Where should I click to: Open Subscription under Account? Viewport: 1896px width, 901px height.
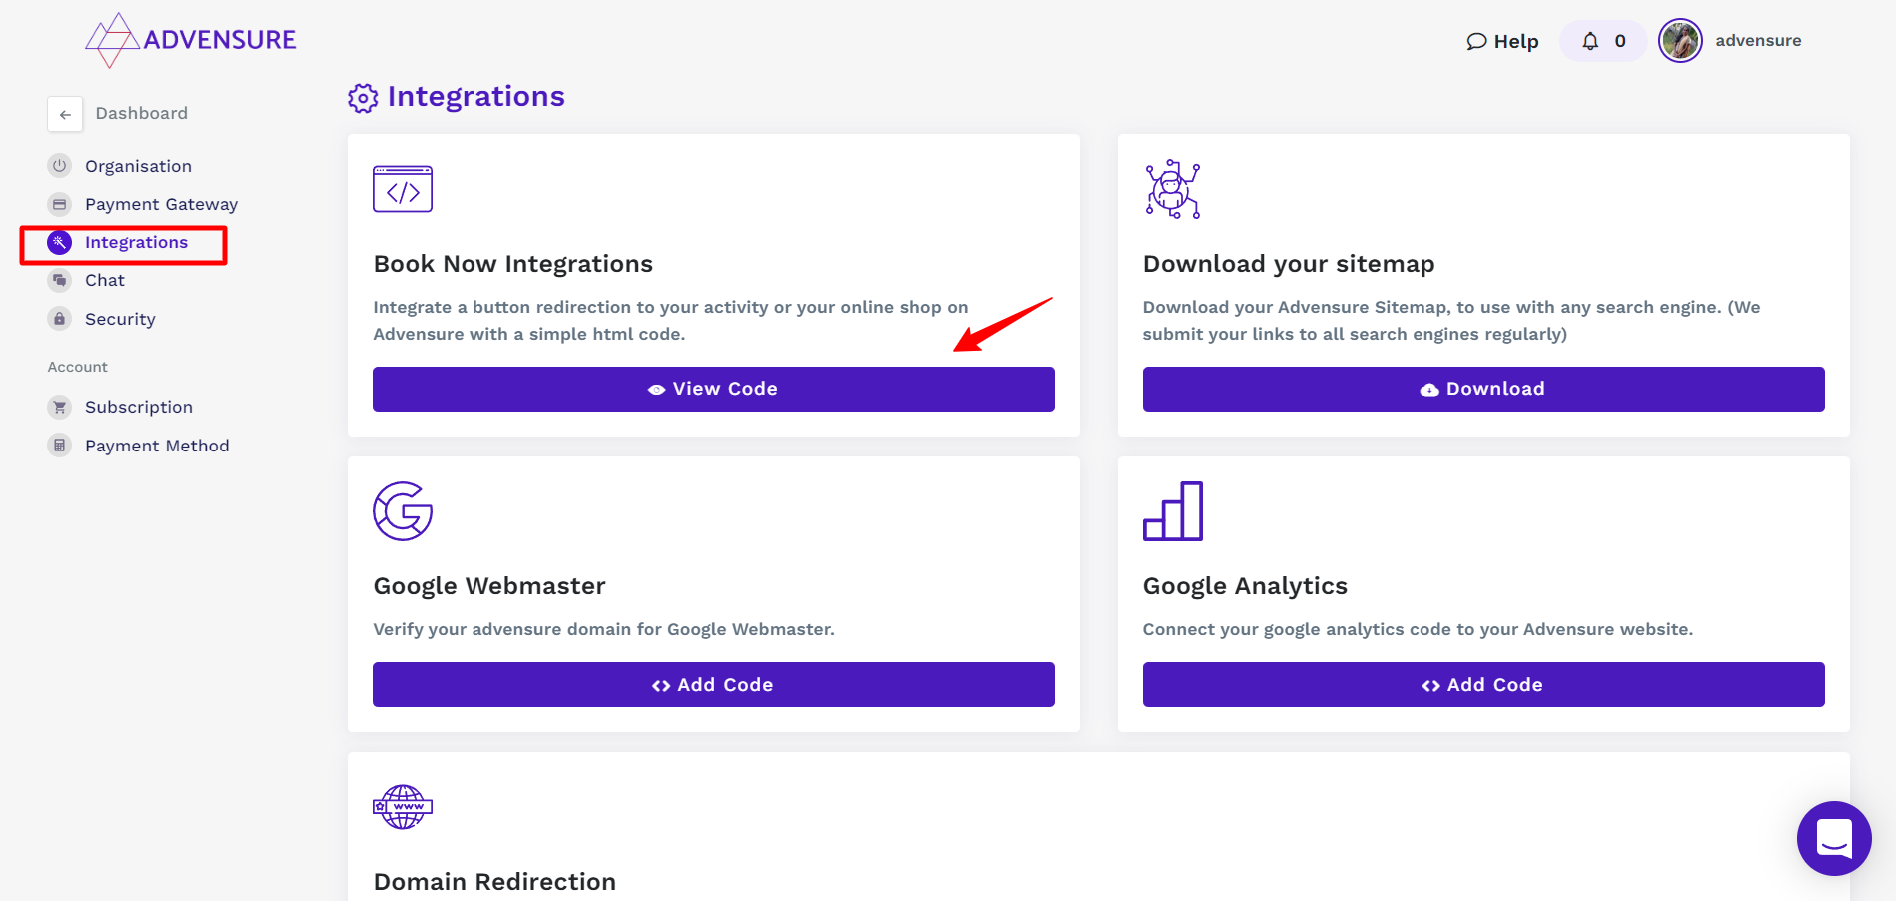tap(139, 407)
